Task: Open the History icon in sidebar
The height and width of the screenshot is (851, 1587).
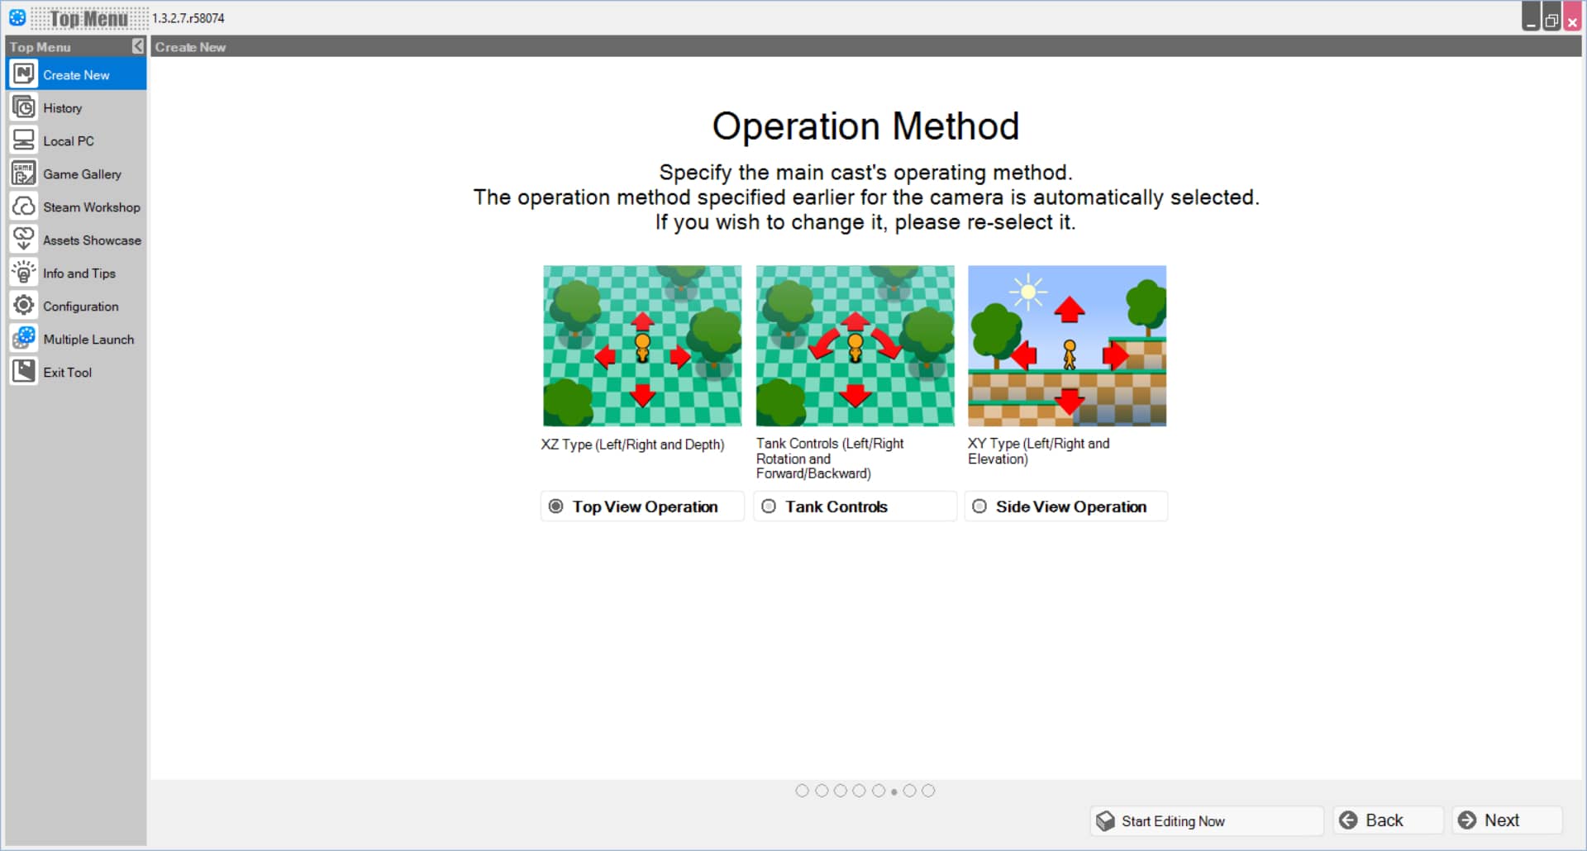Action: [24, 107]
